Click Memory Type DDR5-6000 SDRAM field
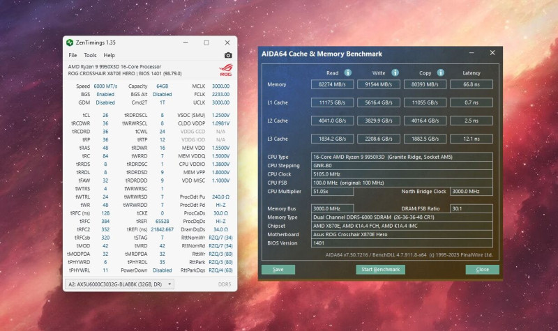 tap(402, 217)
